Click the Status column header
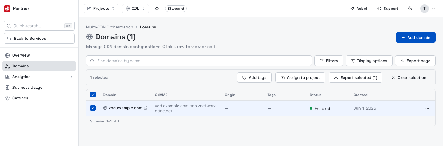 [x=315, y=95]
